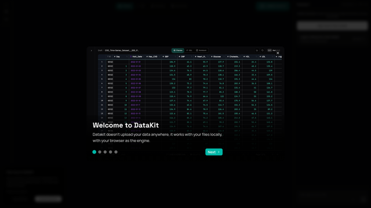This screenshot has height=208, width=371.
Task: Click the Next button in the welcome dialog
Action: click(x=214, y=152)
